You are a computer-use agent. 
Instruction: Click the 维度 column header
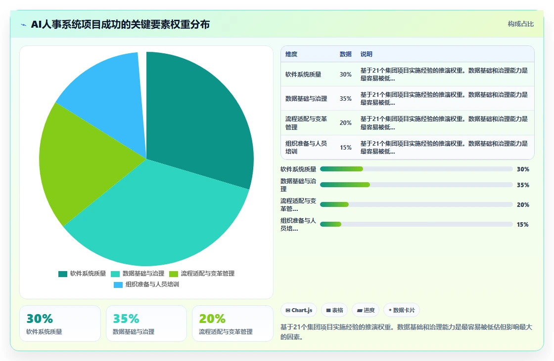coord(291,54)
